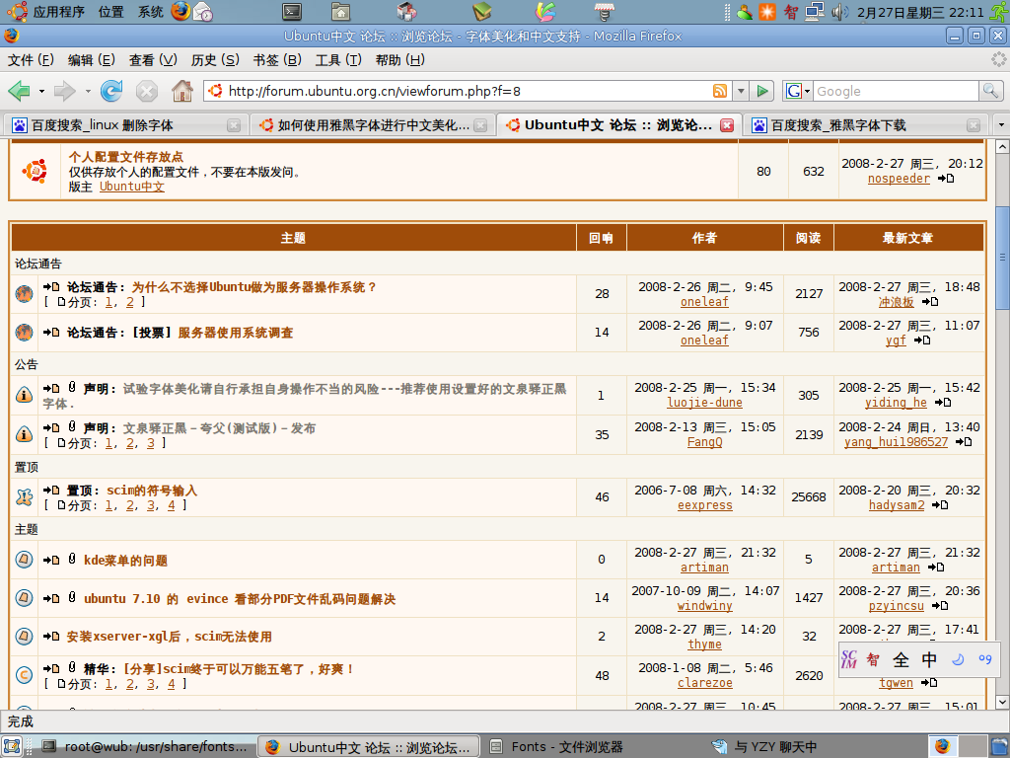Screen dimensions: 1010x758
Task: Open the home folder launcher in top panel
Action: [x=340, y=11]
